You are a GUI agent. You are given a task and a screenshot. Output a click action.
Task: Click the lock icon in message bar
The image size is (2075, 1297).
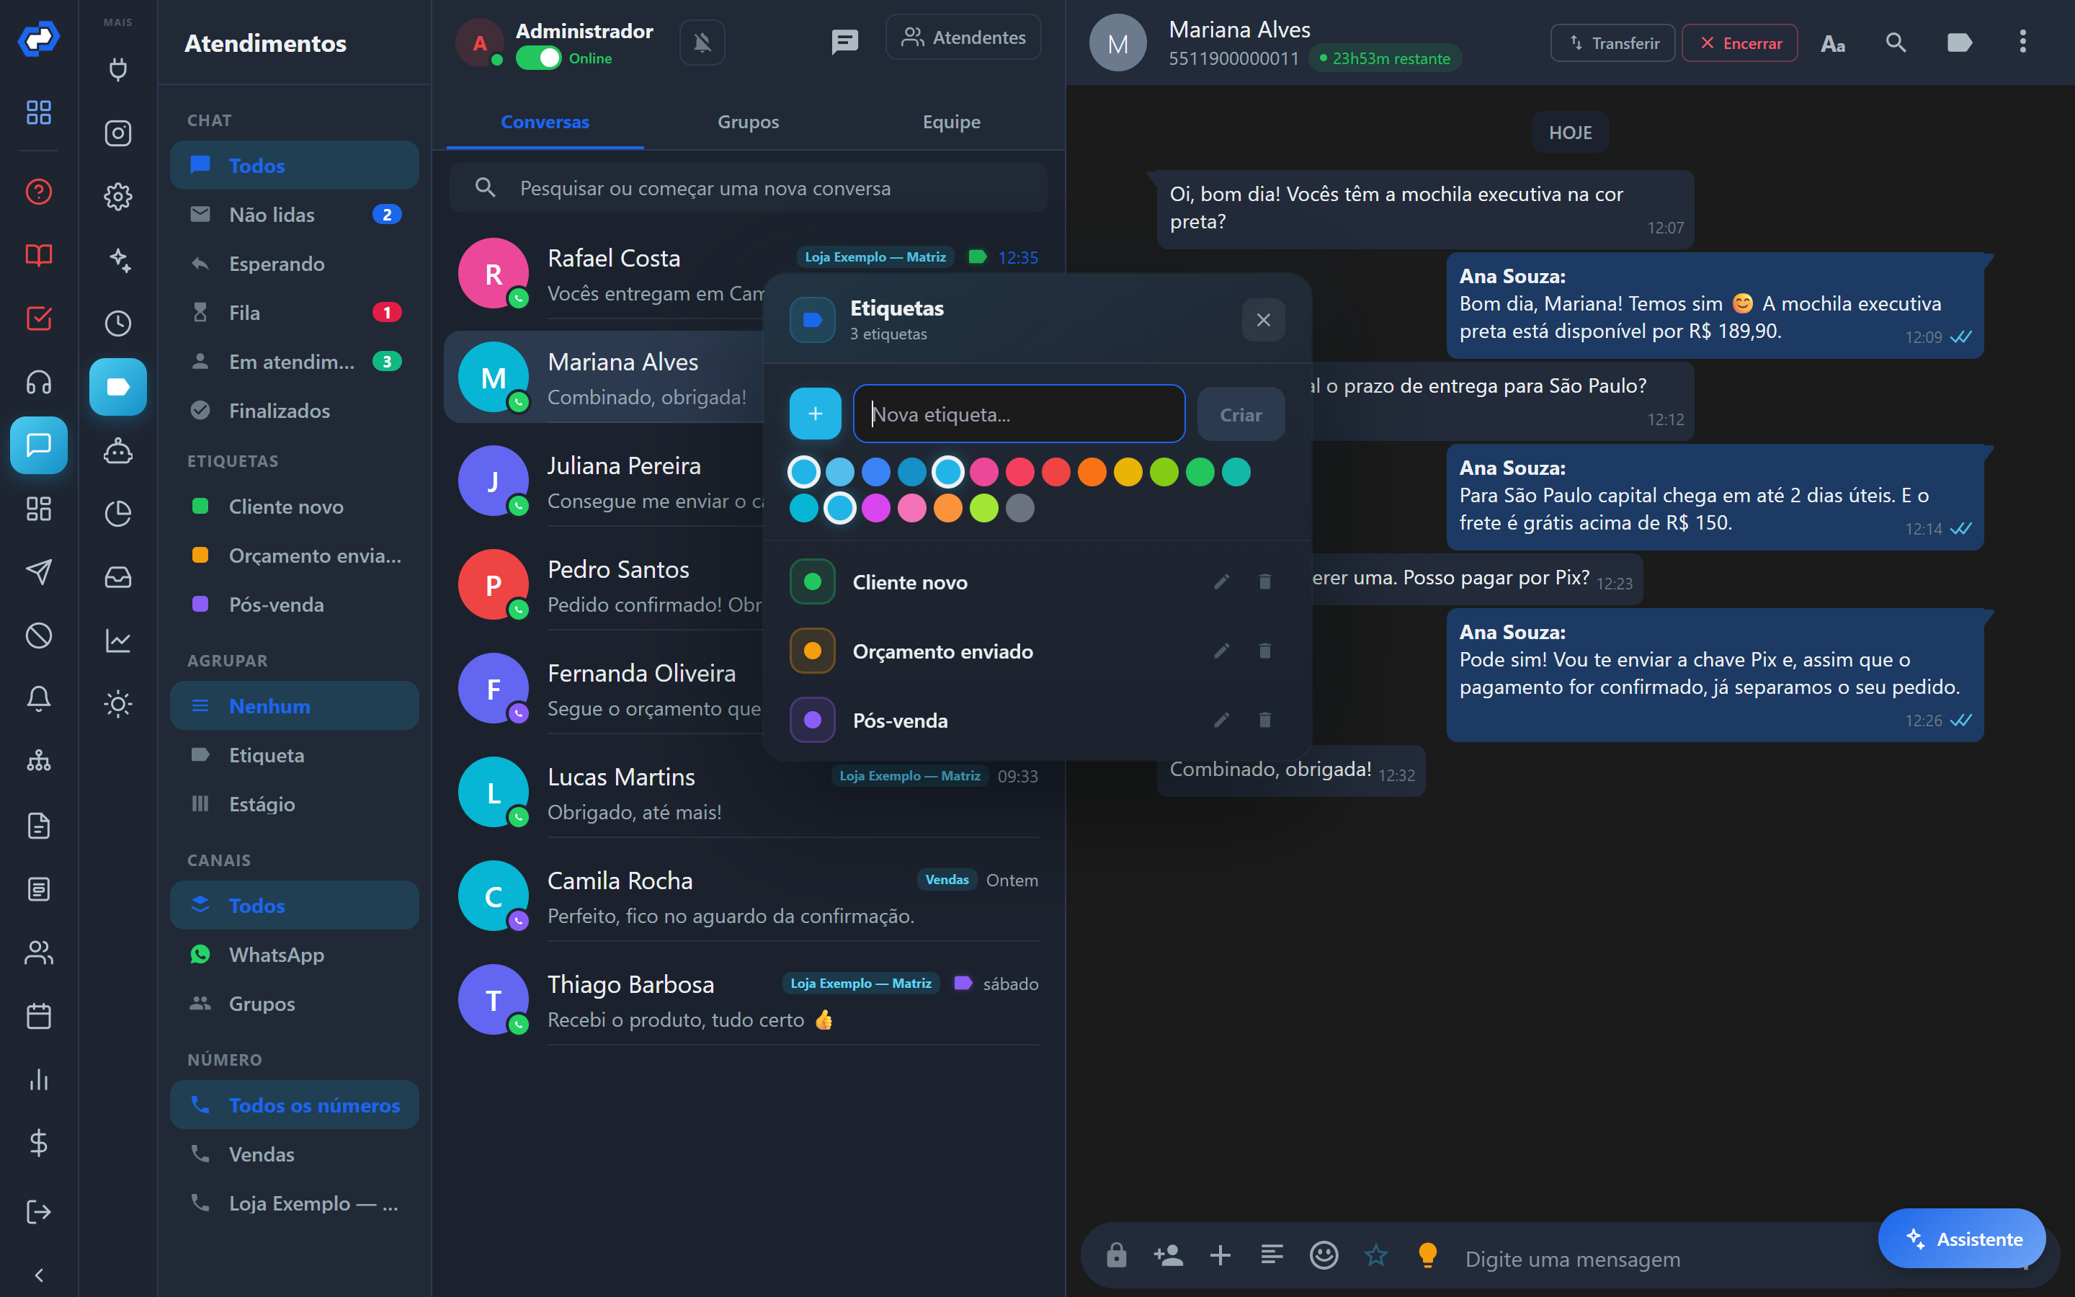click(1115, 1256)
